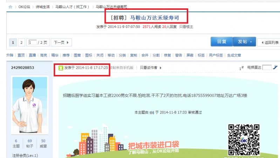
Task: Click the OK论坛 QR code image
Action: (244, 140)
